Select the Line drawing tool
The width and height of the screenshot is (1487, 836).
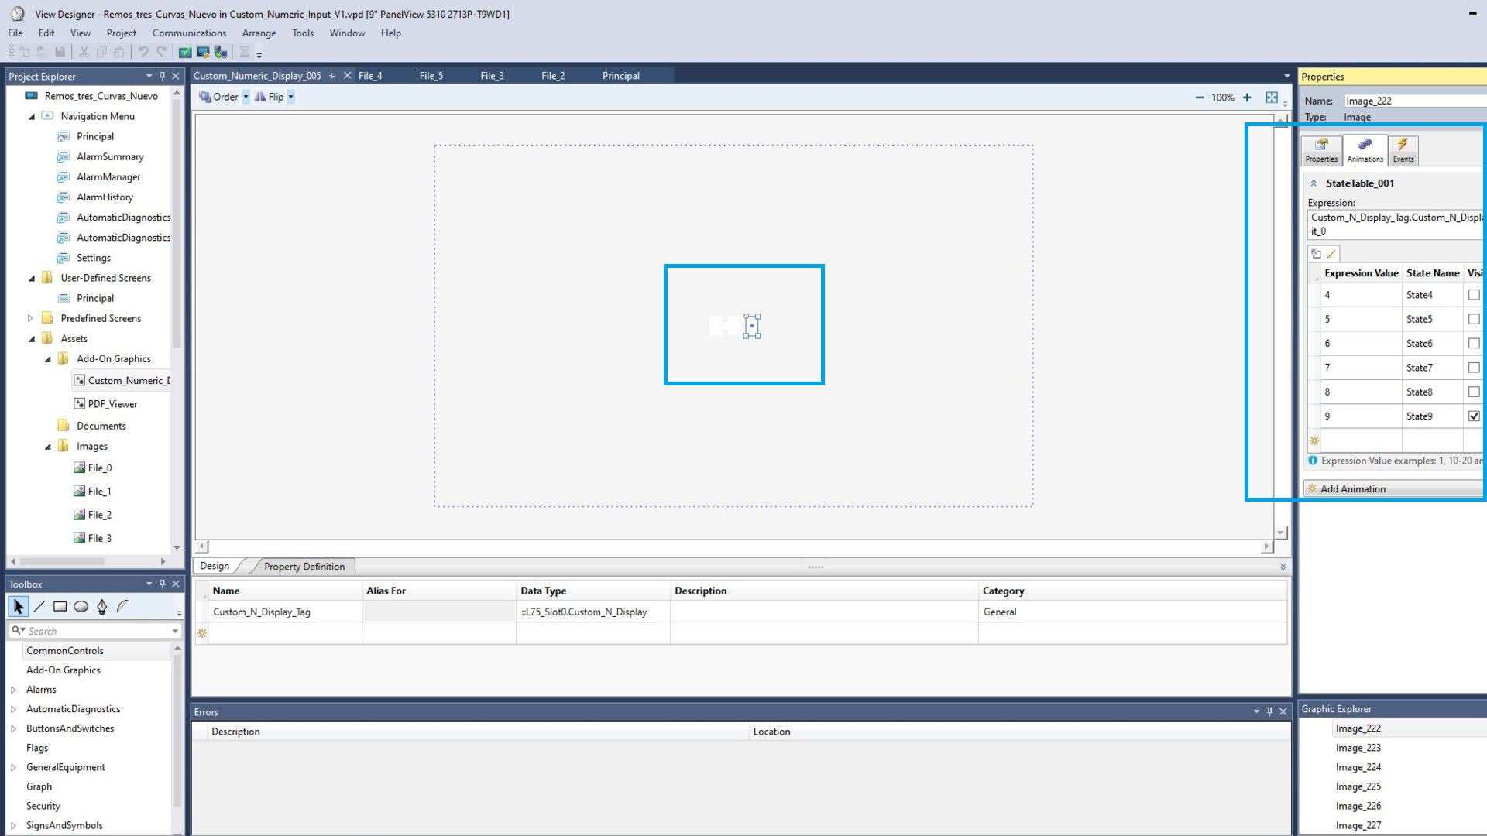click(x=39, y=607)
